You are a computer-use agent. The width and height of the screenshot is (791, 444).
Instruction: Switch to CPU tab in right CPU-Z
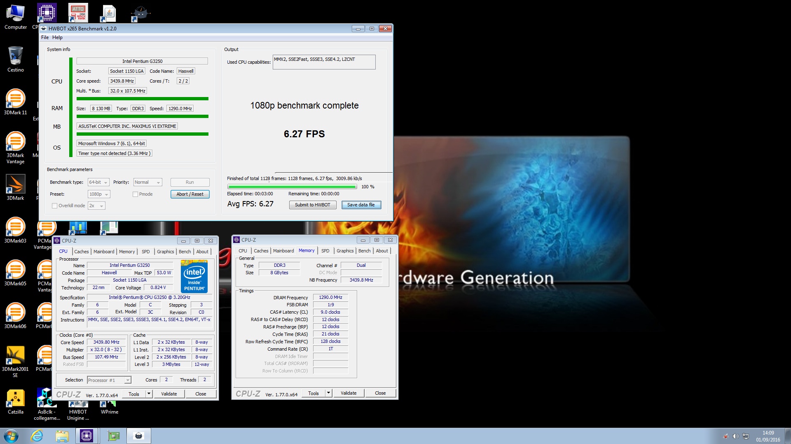pyautogui.click(x=243, y=251)
